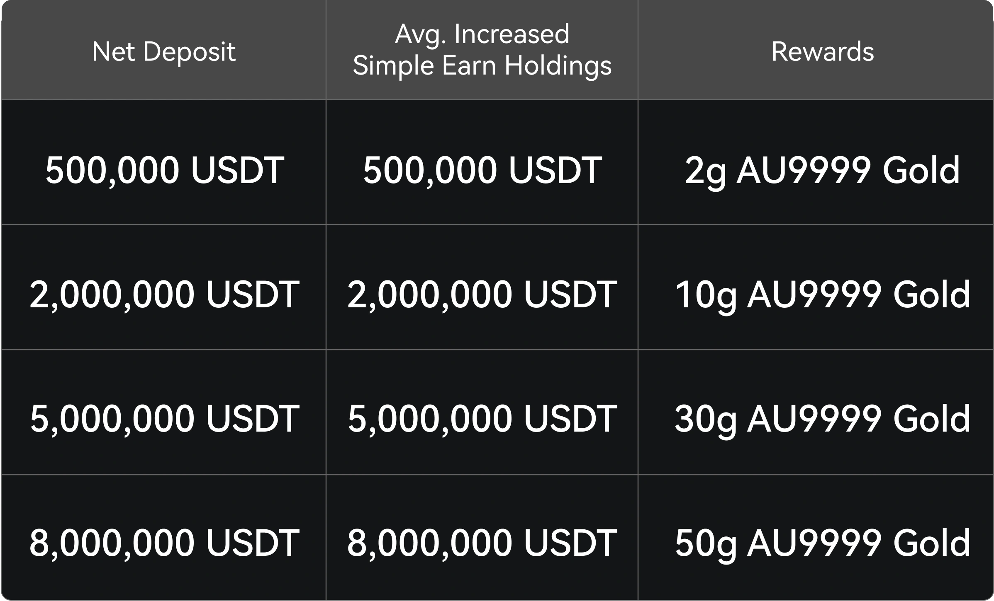Screen dimensions: 994x601
Task: Select the 2,000,000 USDT Net Deposit cell
Action: click(x=164, y=294)
